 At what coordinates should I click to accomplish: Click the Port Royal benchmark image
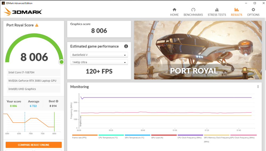[x=198, y=50]
